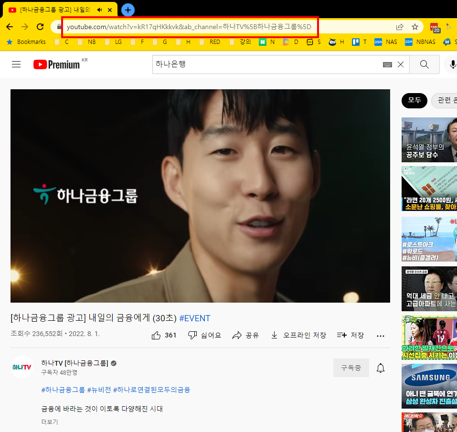Open the RED bookmark folder
Screen dimensions: 457x432
(x=210, y=42)
